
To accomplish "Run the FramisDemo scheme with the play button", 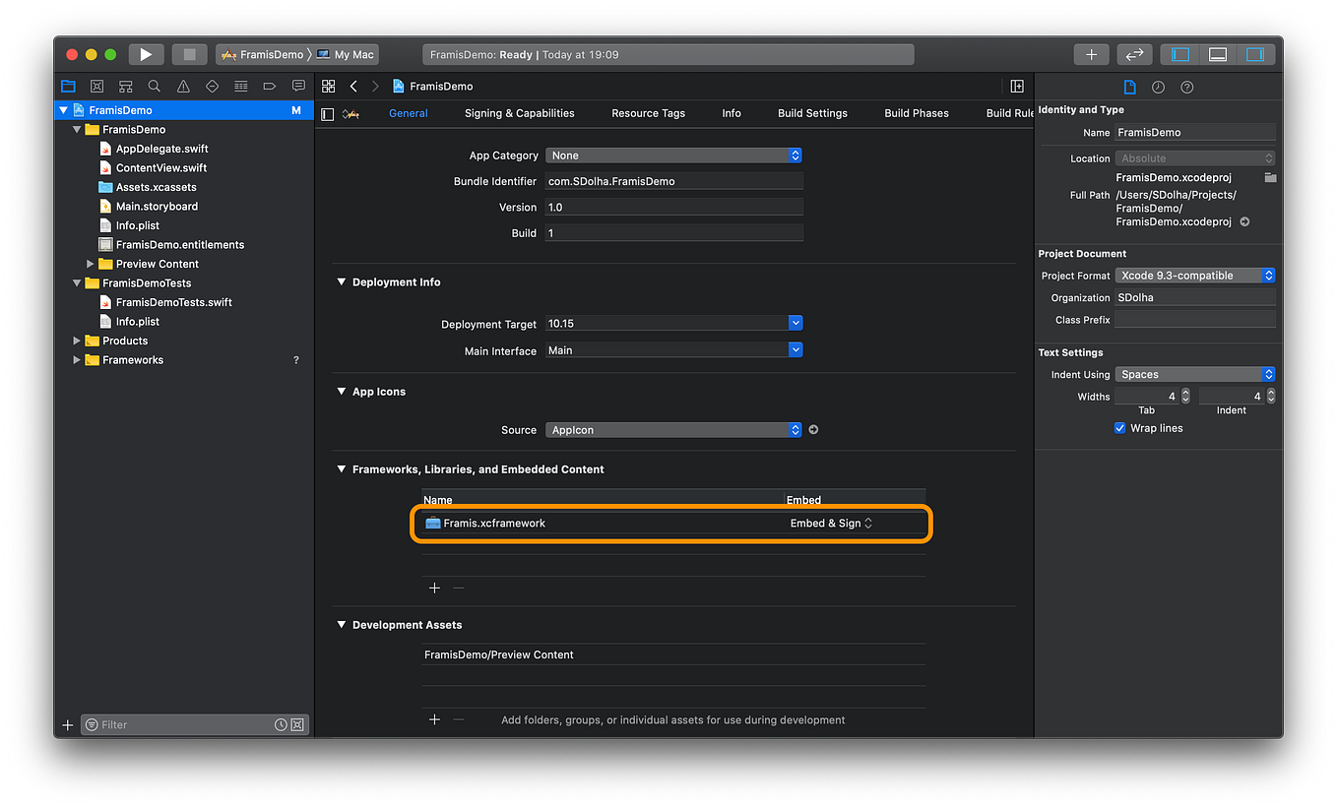I will click(x=146, y=54).
